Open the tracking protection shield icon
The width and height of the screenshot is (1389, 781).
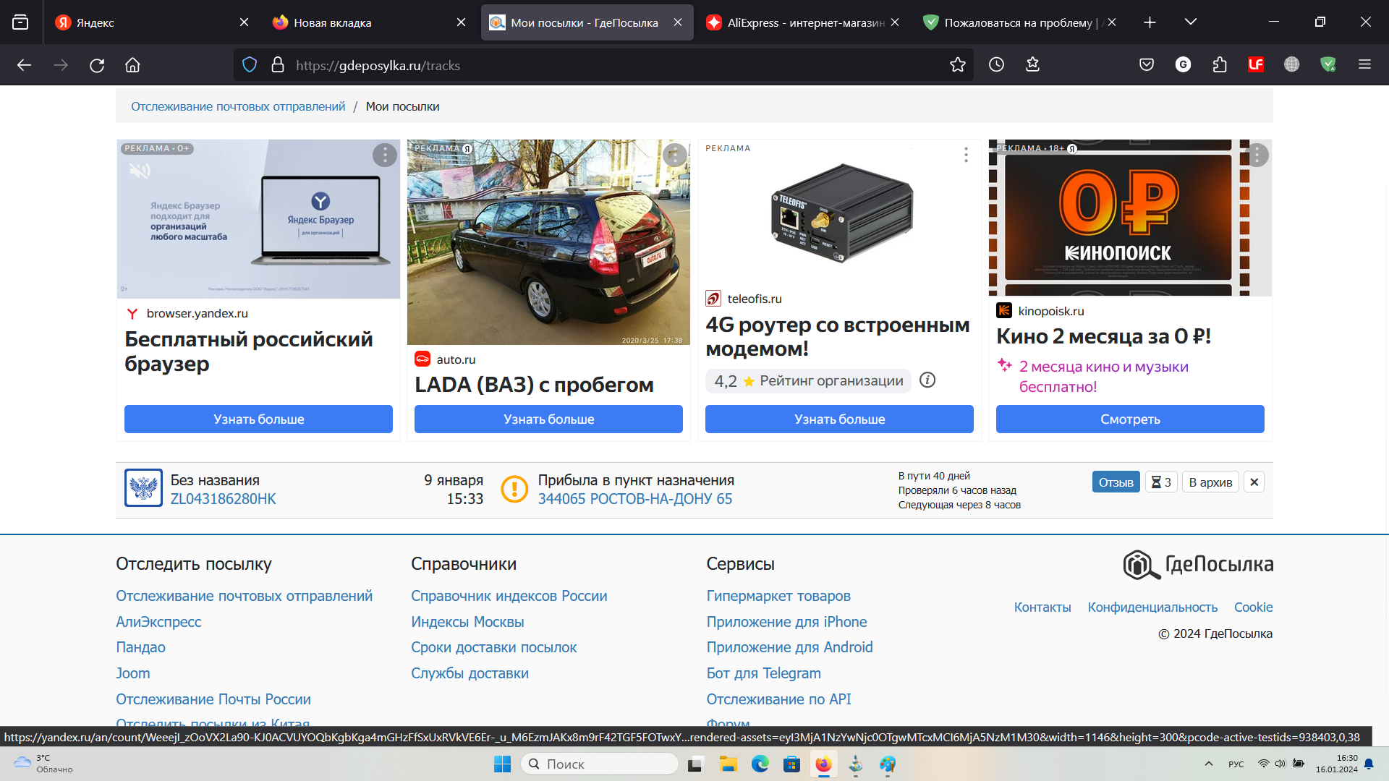pyautogui.click(x=249, y=65)
